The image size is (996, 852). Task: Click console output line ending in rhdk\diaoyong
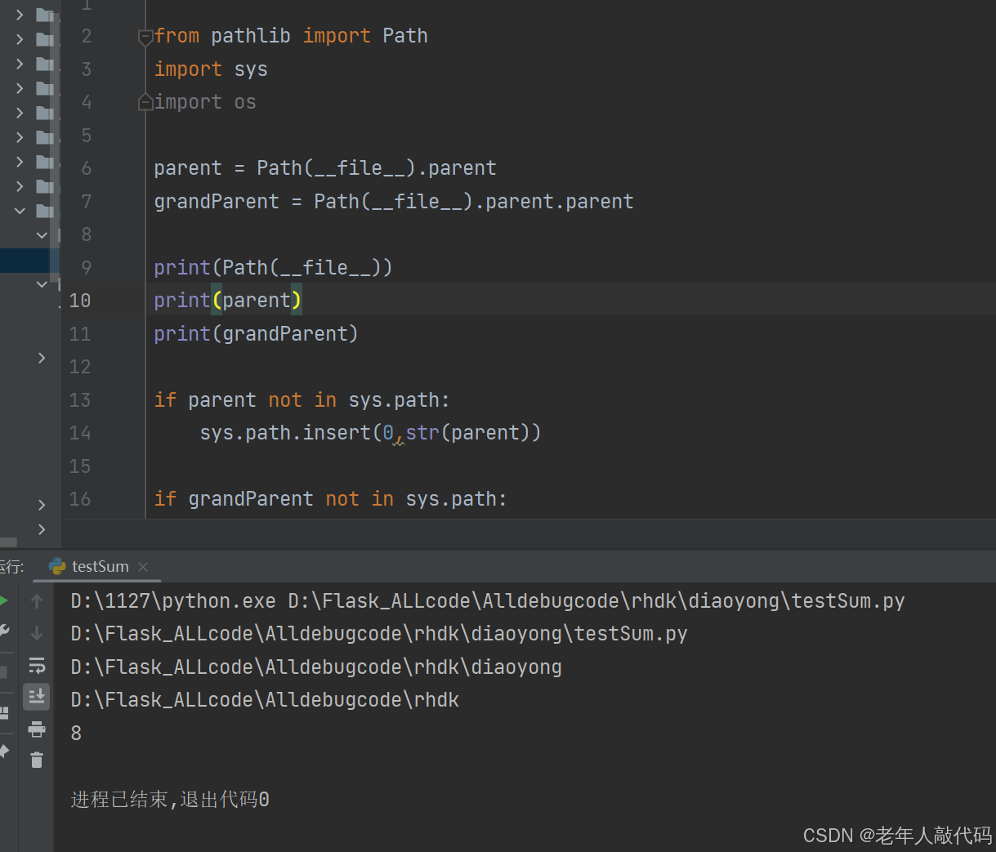(316, 667)
